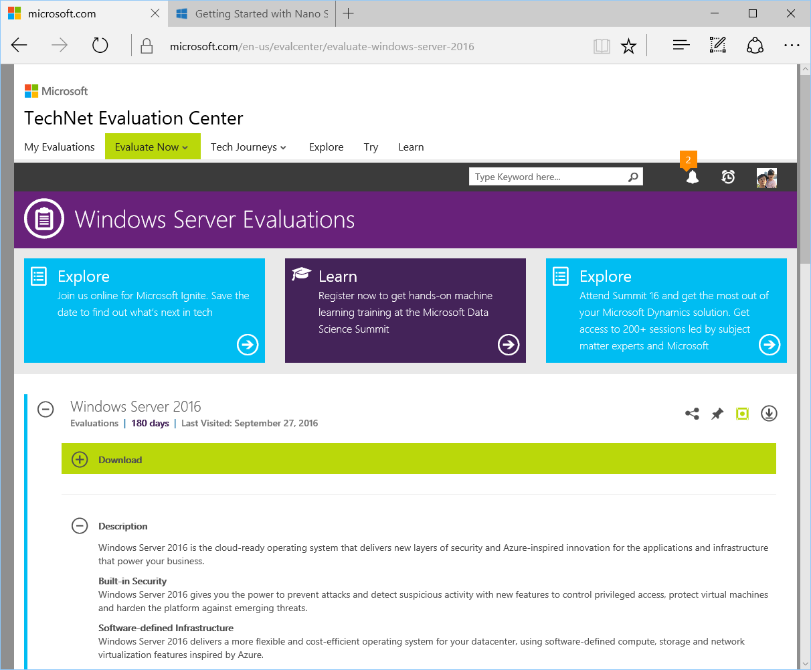Image resolution: width=811 pixels, height=670 pixels.
Task: Click the round download arrow icon
Action: tap(769, 414)
